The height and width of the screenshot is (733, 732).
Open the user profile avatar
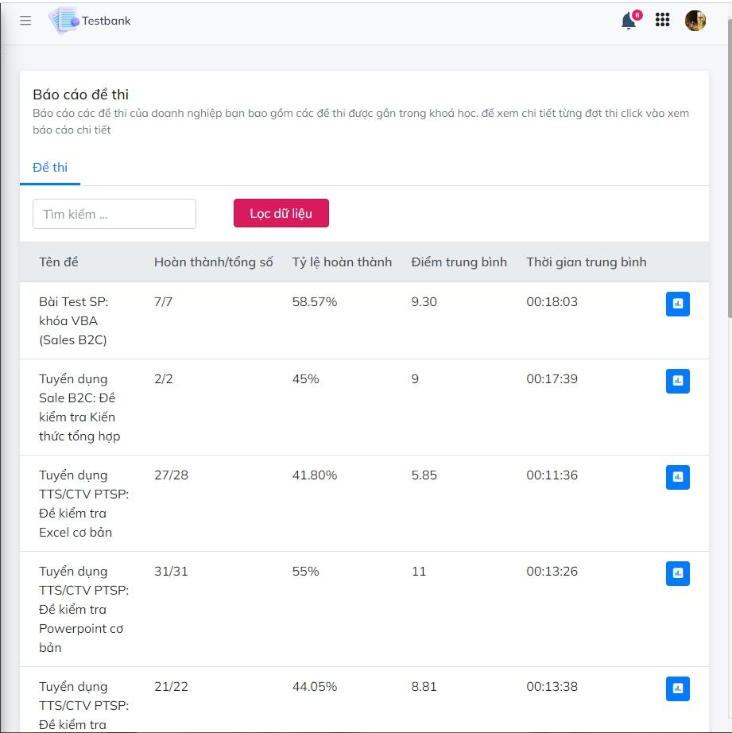[x=695, y=20]
